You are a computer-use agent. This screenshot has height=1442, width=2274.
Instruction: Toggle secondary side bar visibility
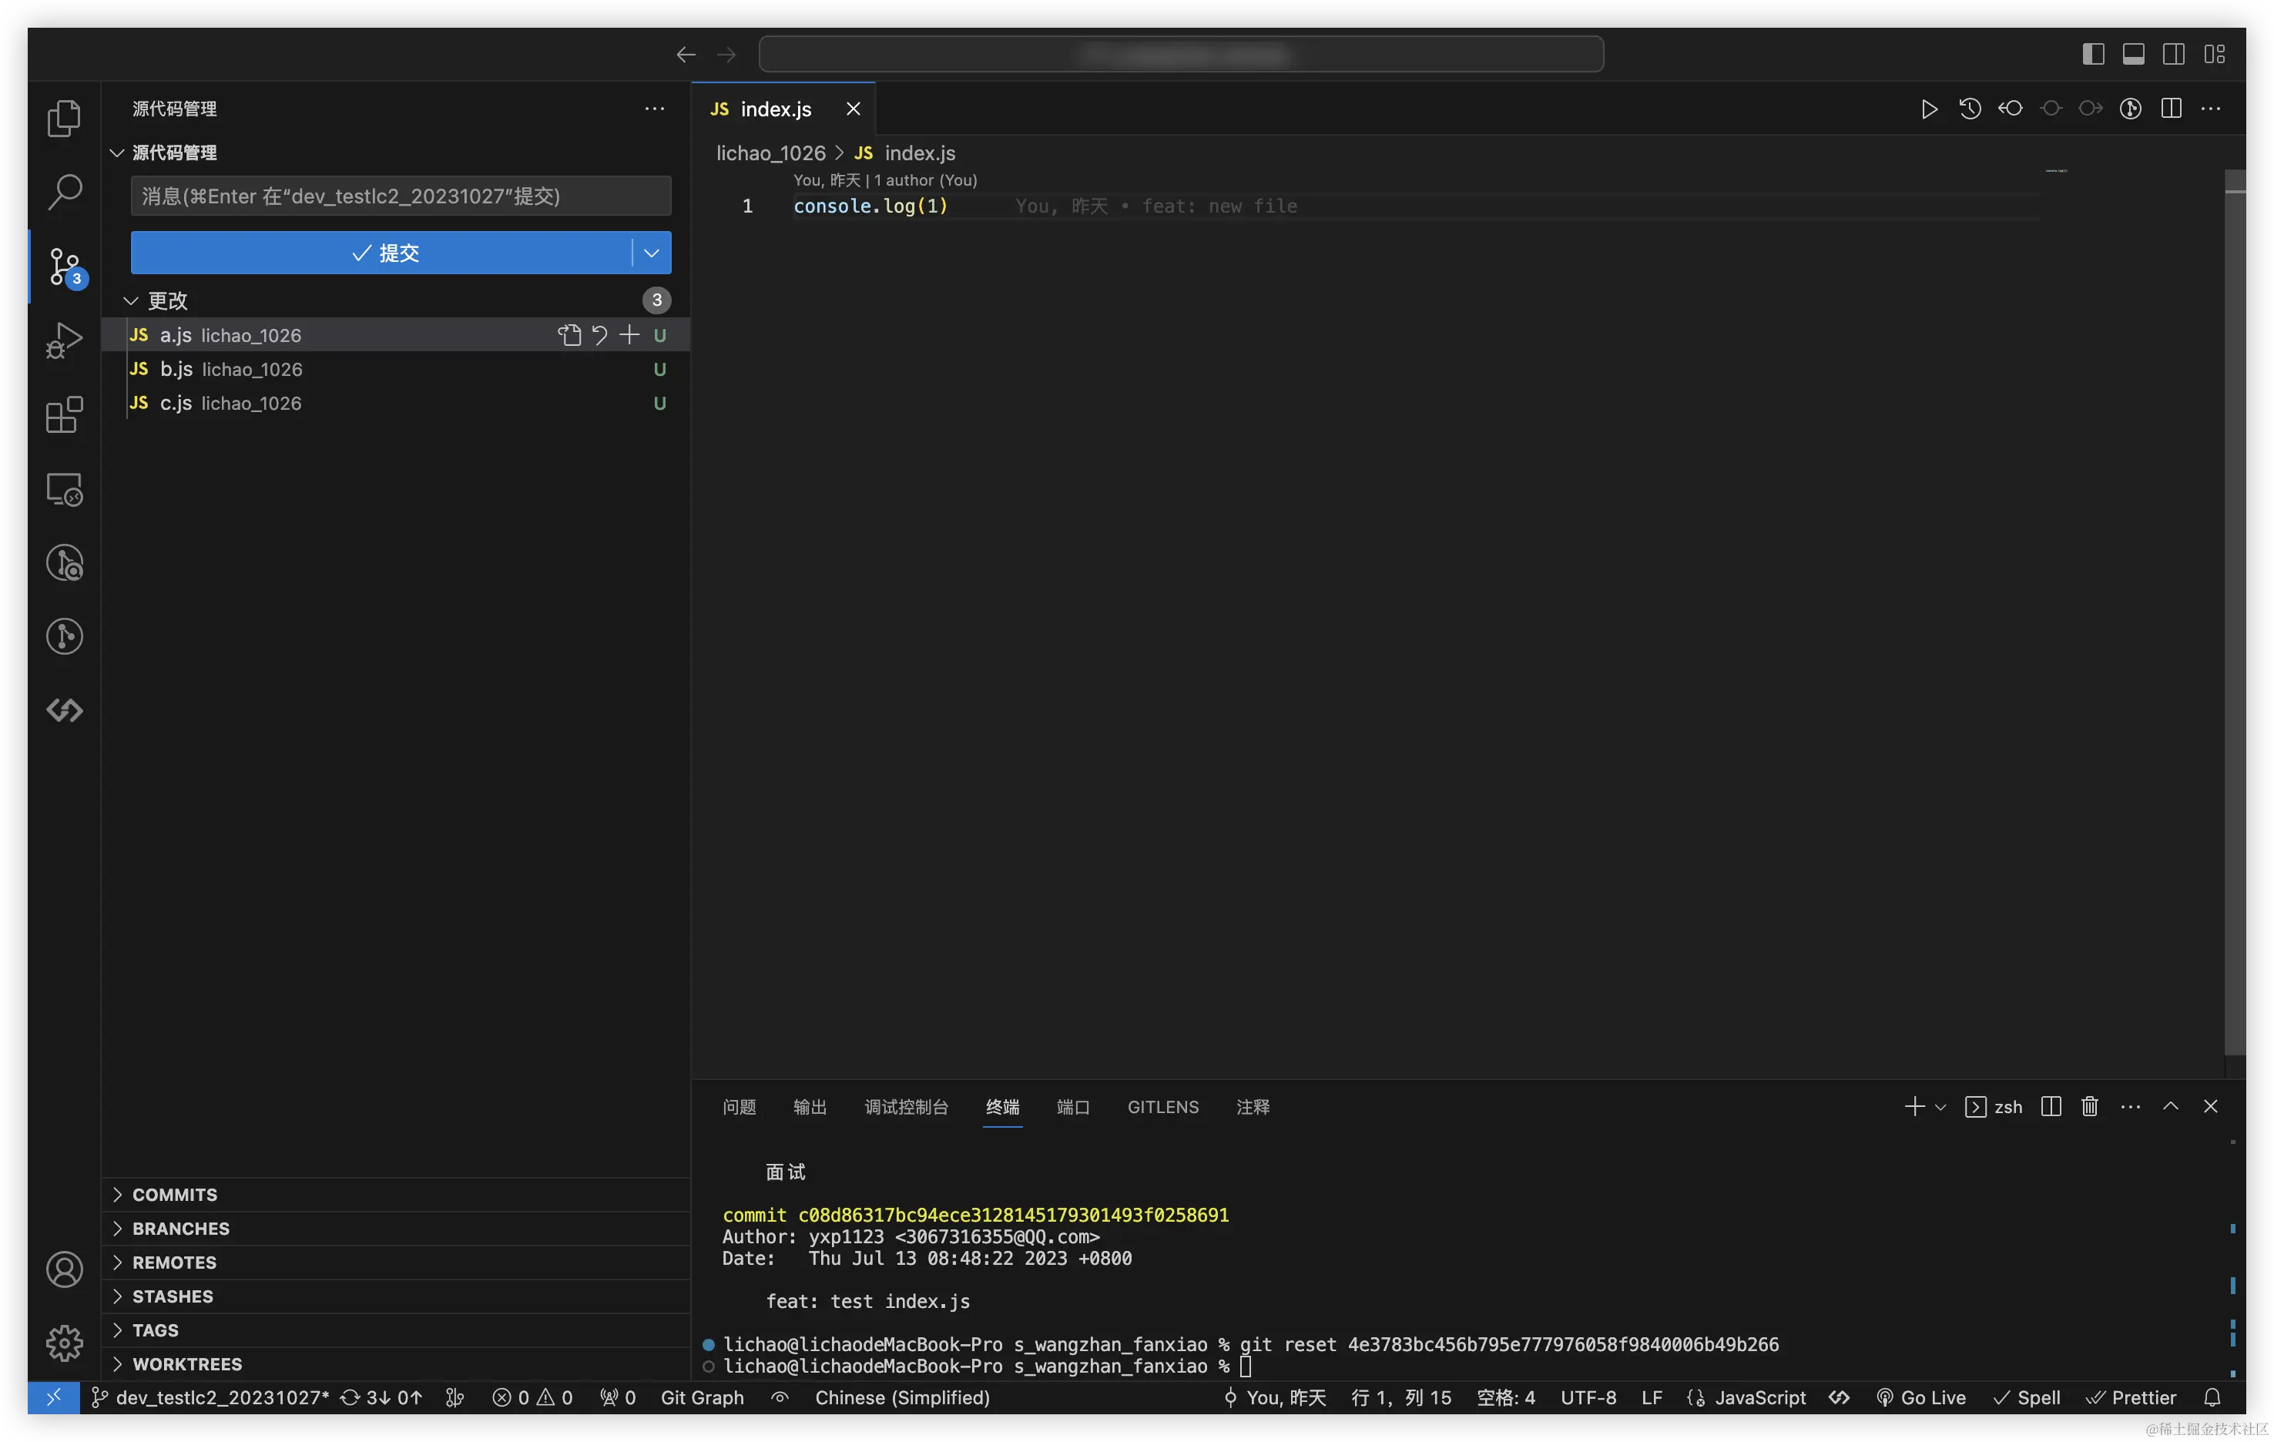click(2174, 54)
